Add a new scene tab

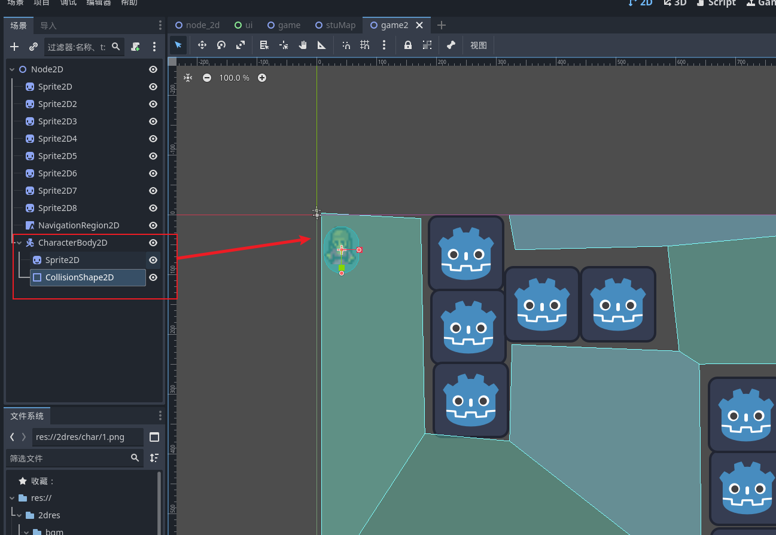pos(442,25)
